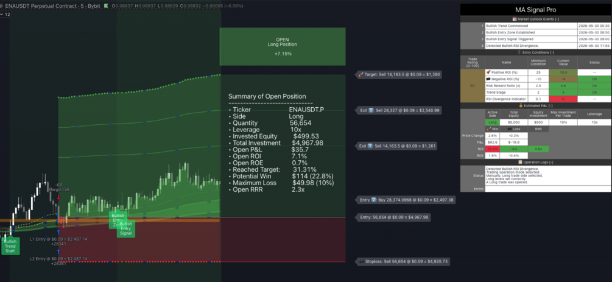Select the Bullish Entry Signal chart label
The width and height of the screenshot is (612, 282).
point(125,229)
